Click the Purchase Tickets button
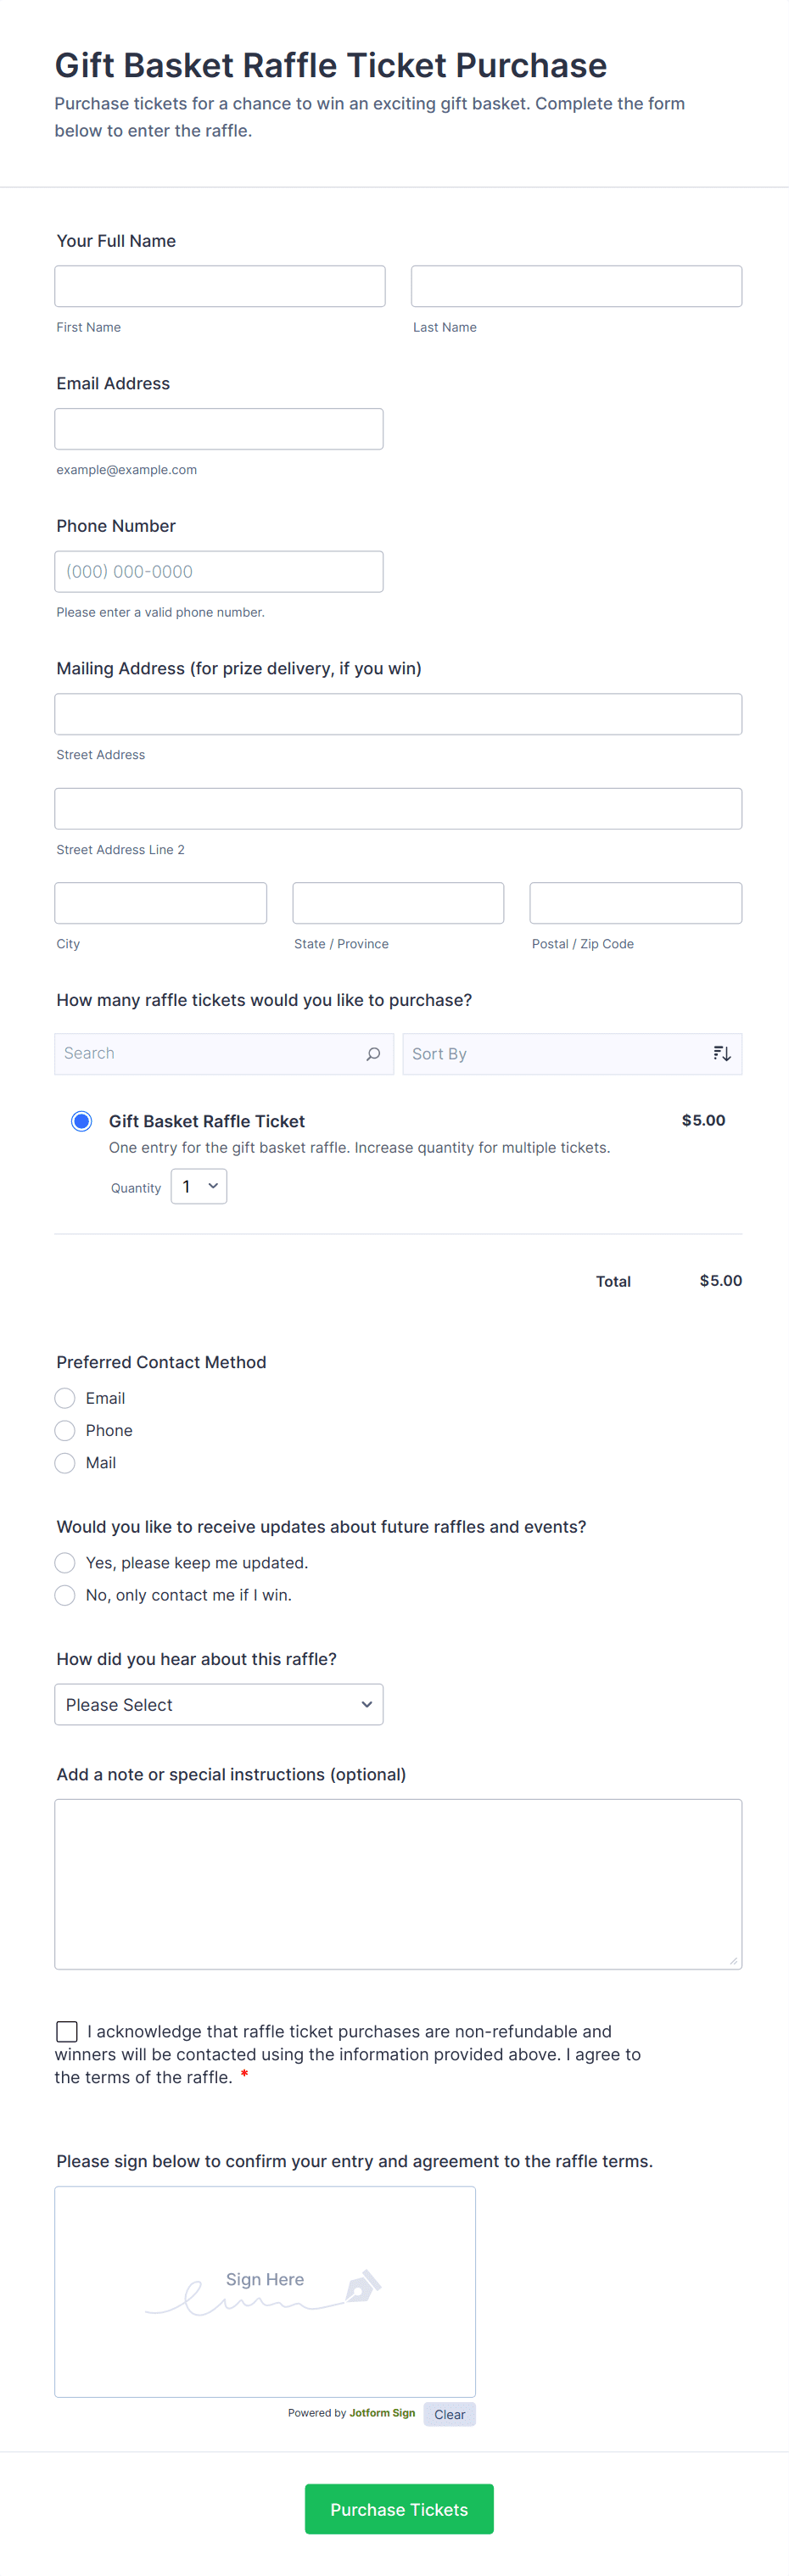789x2576 pixels. pos(399,2509)
